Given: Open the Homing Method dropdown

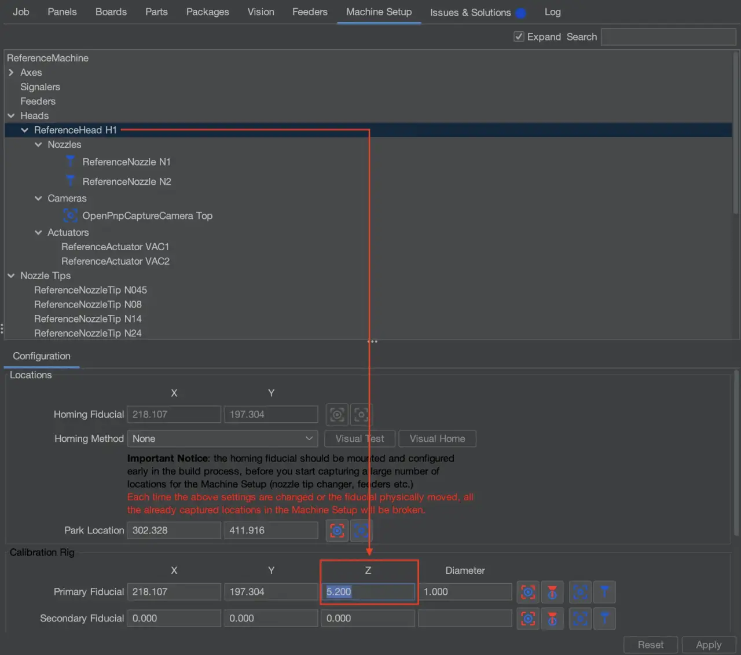Looking at the screenshot, I should point(223,439).
